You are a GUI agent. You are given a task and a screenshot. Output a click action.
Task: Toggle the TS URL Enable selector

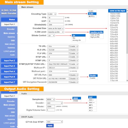[74, 46]
